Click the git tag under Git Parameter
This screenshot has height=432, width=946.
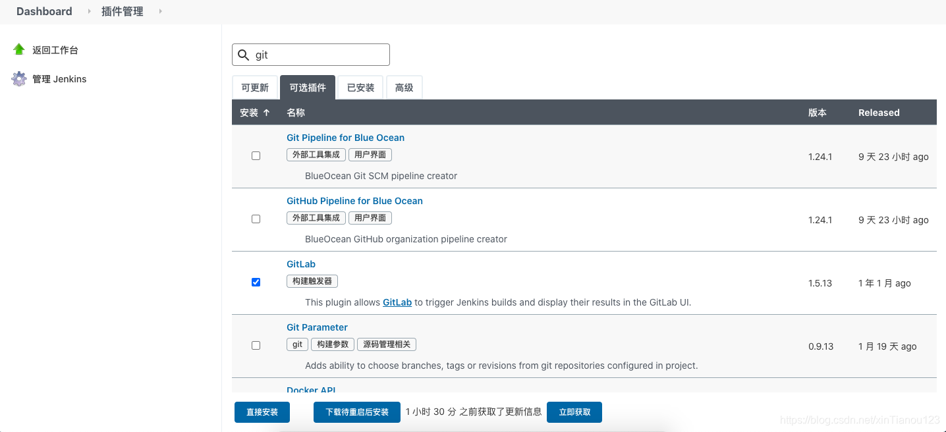(x=297, y=344)
